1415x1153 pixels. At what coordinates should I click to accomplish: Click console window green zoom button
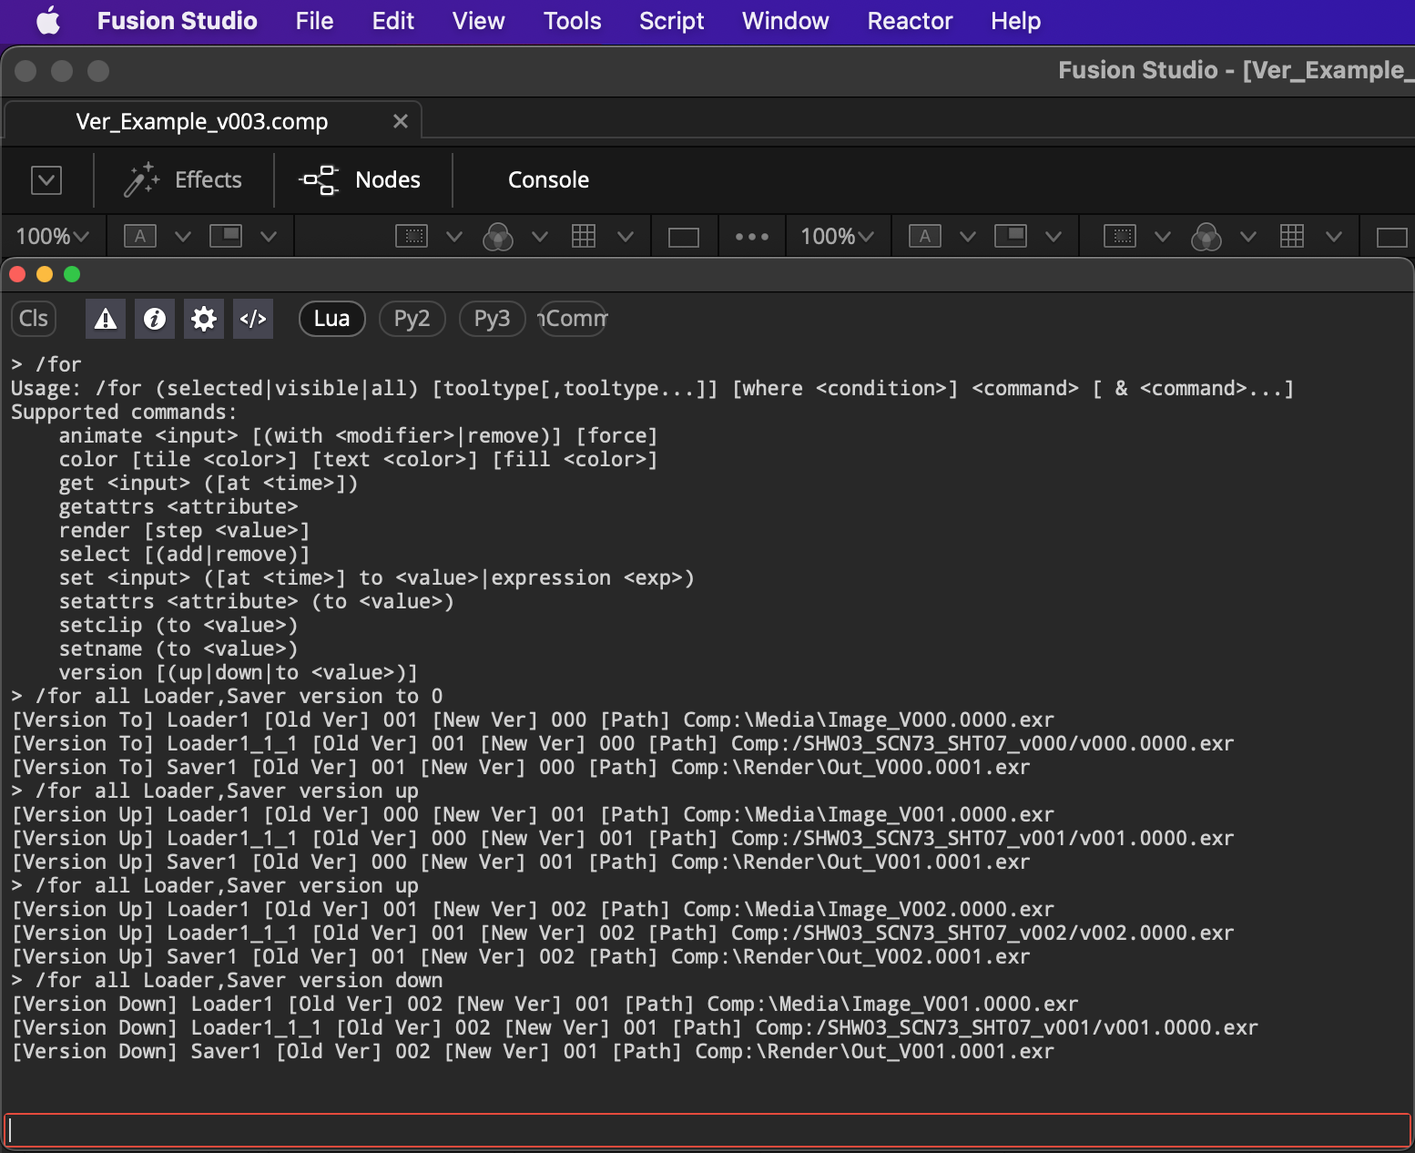click(x=72, y=274)
